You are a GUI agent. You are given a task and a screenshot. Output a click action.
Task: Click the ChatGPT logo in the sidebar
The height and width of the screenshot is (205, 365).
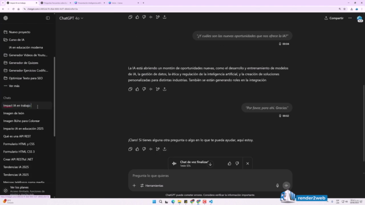point(6,18)
